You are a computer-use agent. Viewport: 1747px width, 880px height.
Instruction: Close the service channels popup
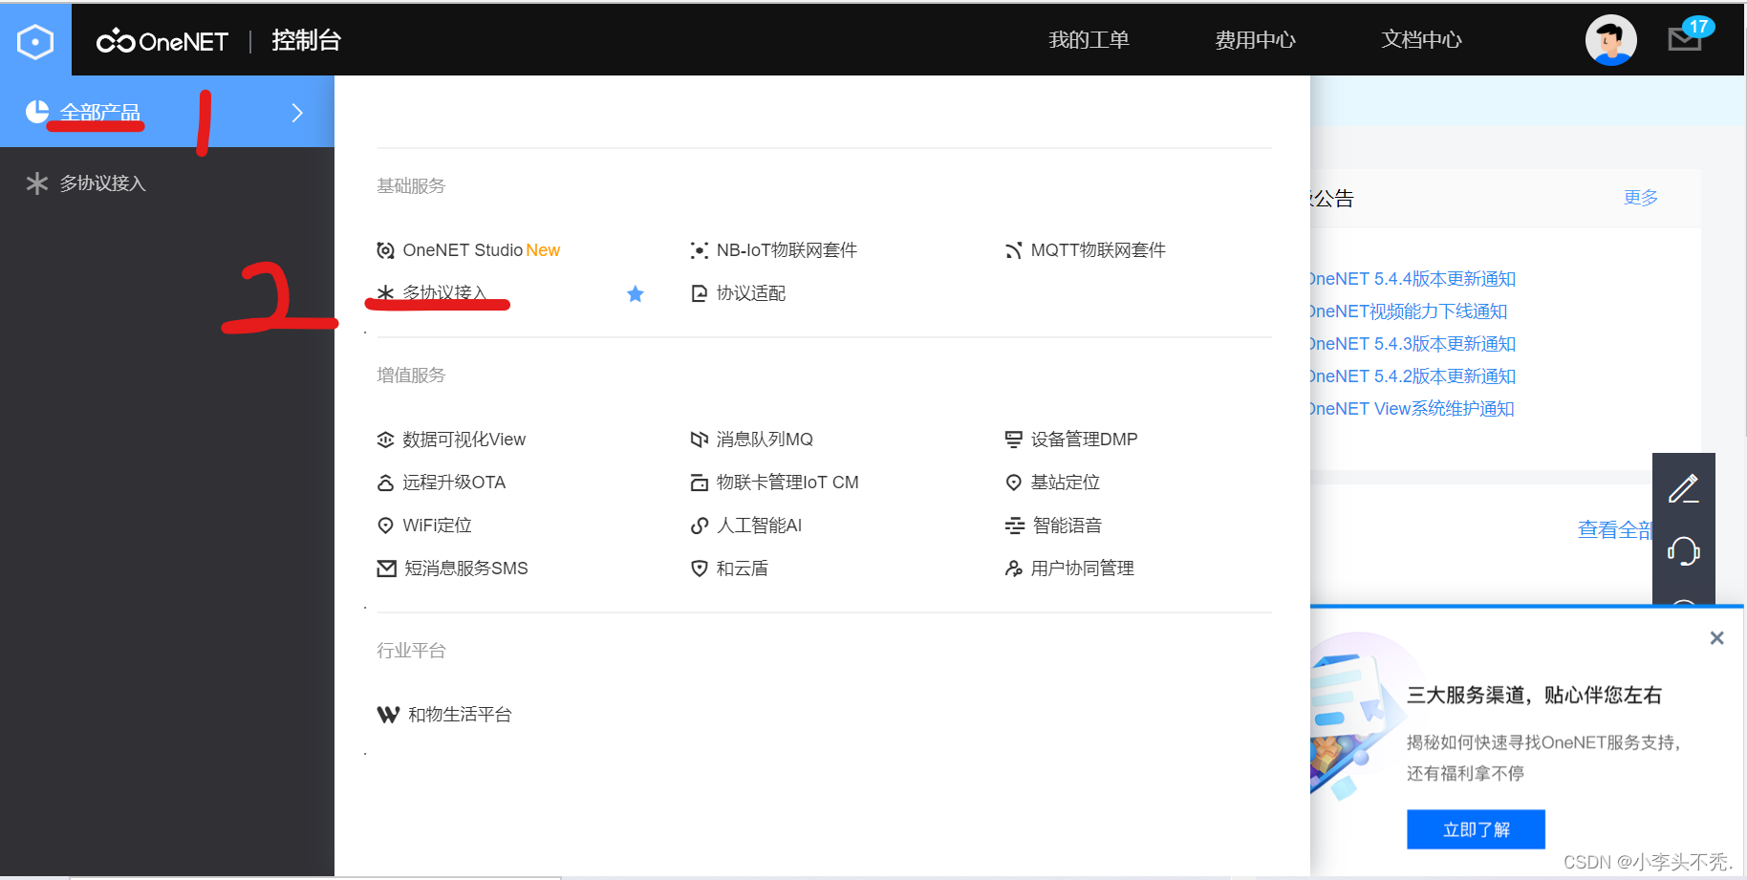point(1716,638)
